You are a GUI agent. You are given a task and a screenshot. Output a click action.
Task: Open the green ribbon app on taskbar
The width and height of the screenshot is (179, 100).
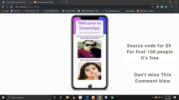pyautogui.click(x=112, y=97)
